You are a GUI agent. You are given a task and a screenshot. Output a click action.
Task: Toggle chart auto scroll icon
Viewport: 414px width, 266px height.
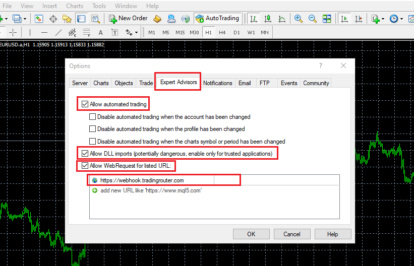click(x=344, y=19)
